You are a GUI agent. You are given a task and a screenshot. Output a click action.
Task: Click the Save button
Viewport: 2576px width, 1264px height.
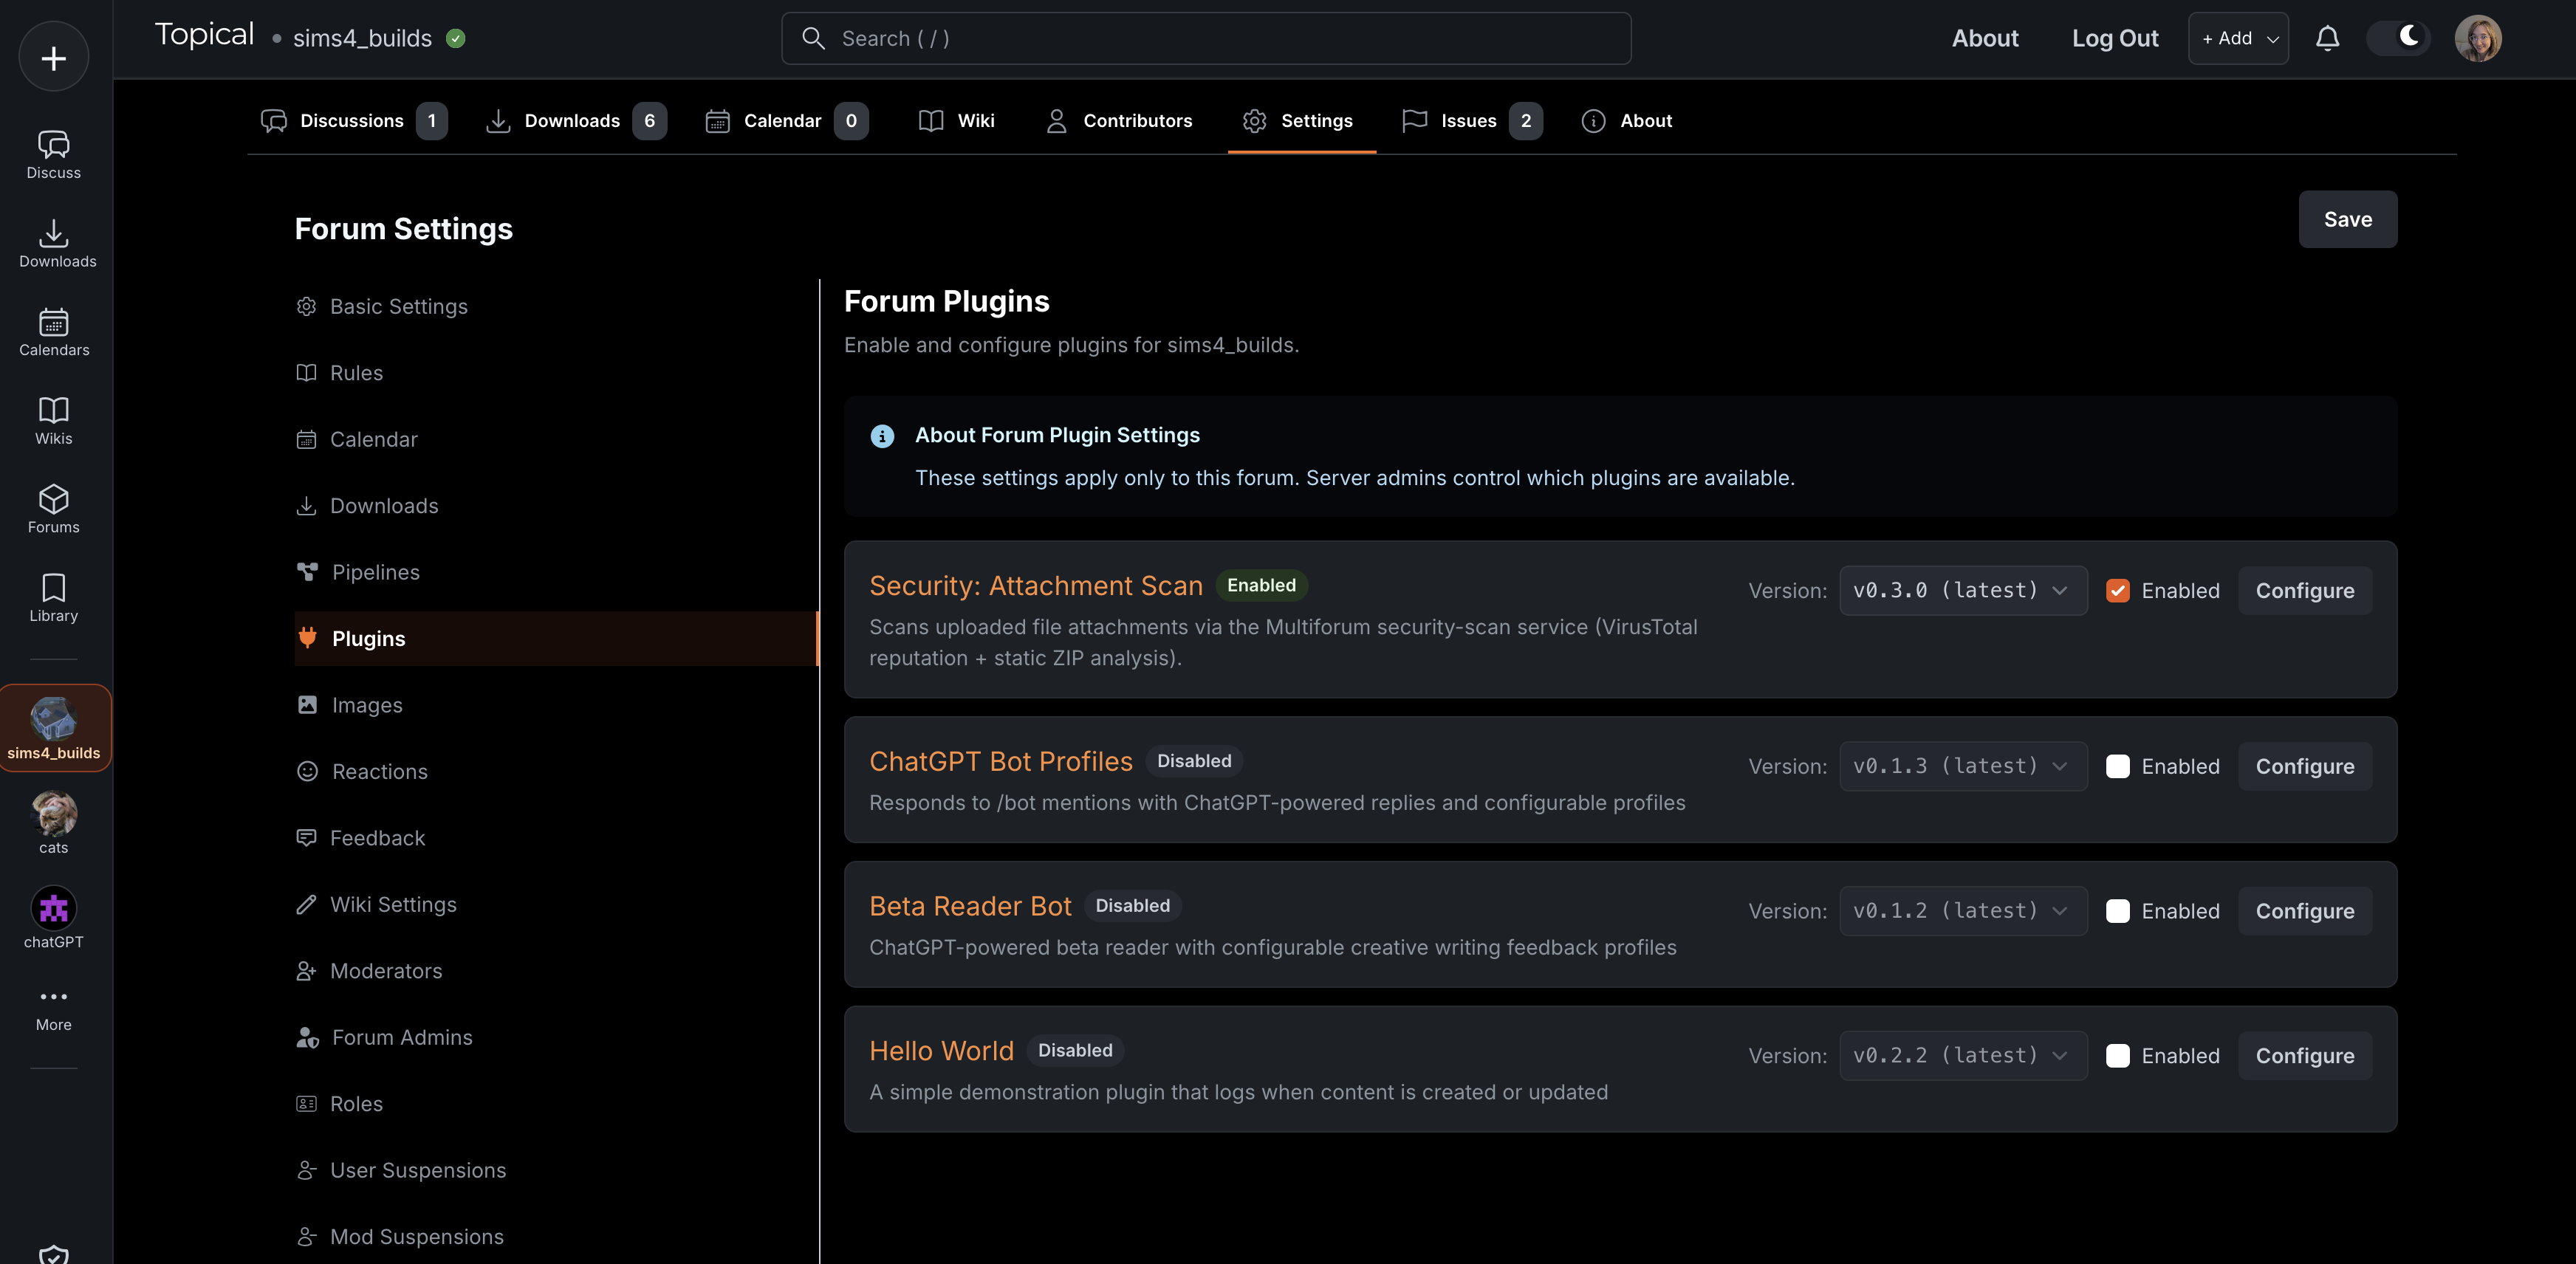click(x=2347, y=219)
